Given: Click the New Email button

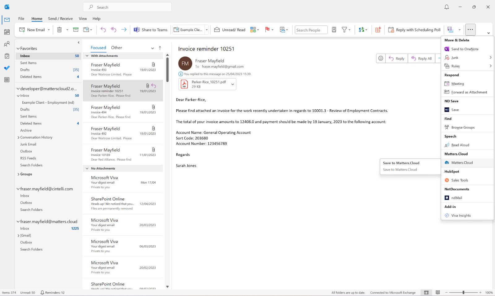Looking at the screenshot, I should (32, 30).
